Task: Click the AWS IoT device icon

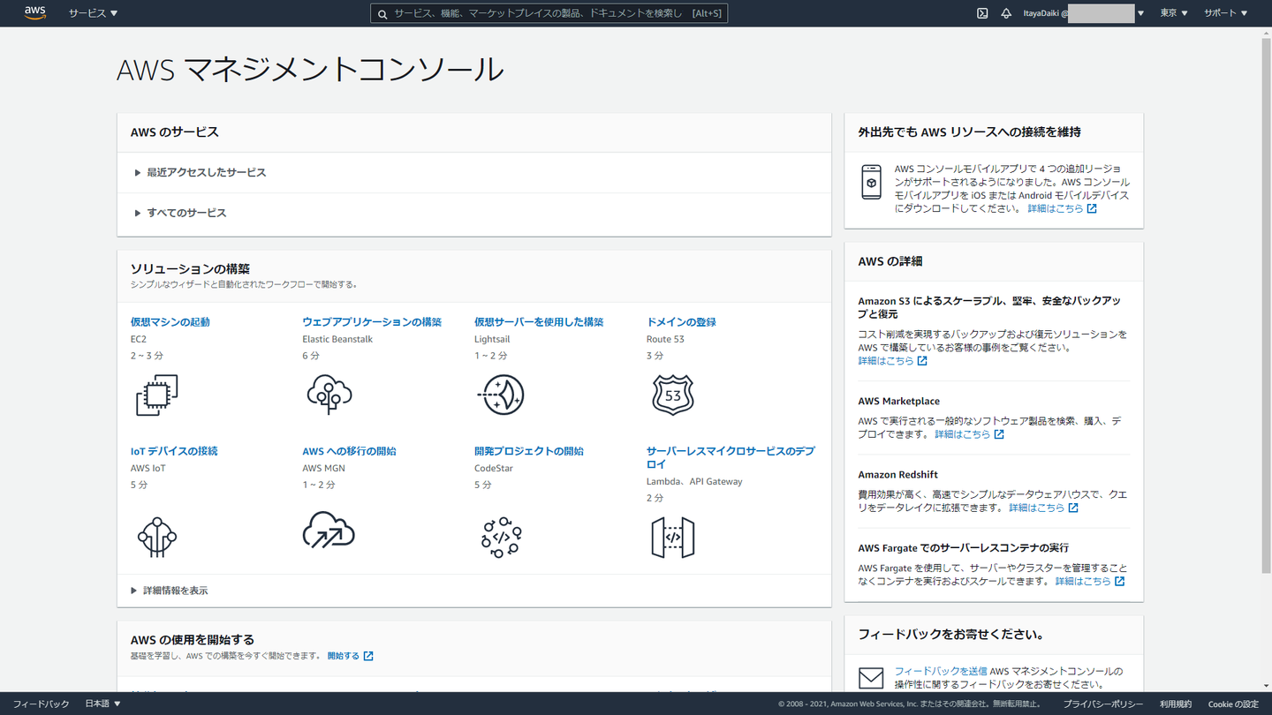Action: coord(157,536)
